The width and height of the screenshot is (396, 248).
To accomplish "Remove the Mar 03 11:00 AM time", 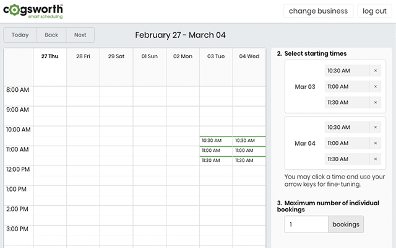I will pyautogui.click(x=375, y=87).
